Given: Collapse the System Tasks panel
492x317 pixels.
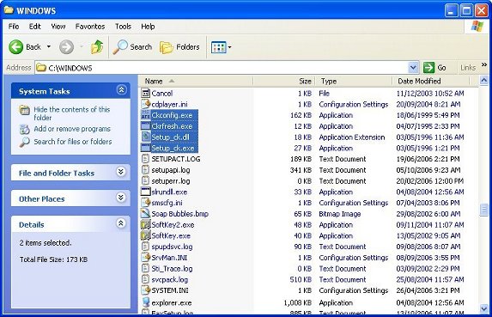Looking at the screenshot, I should coord(121,90).
